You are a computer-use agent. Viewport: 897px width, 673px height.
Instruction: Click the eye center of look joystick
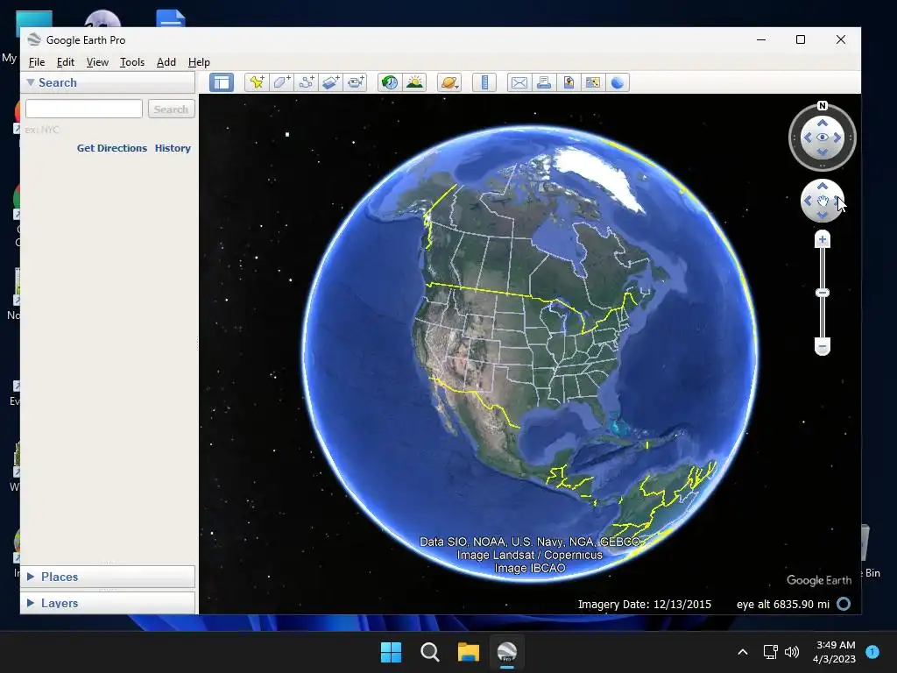point(822,138)
